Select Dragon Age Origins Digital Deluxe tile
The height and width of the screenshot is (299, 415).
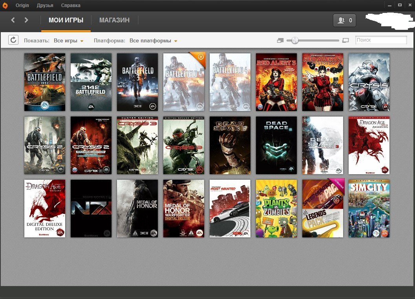[45, 208]
